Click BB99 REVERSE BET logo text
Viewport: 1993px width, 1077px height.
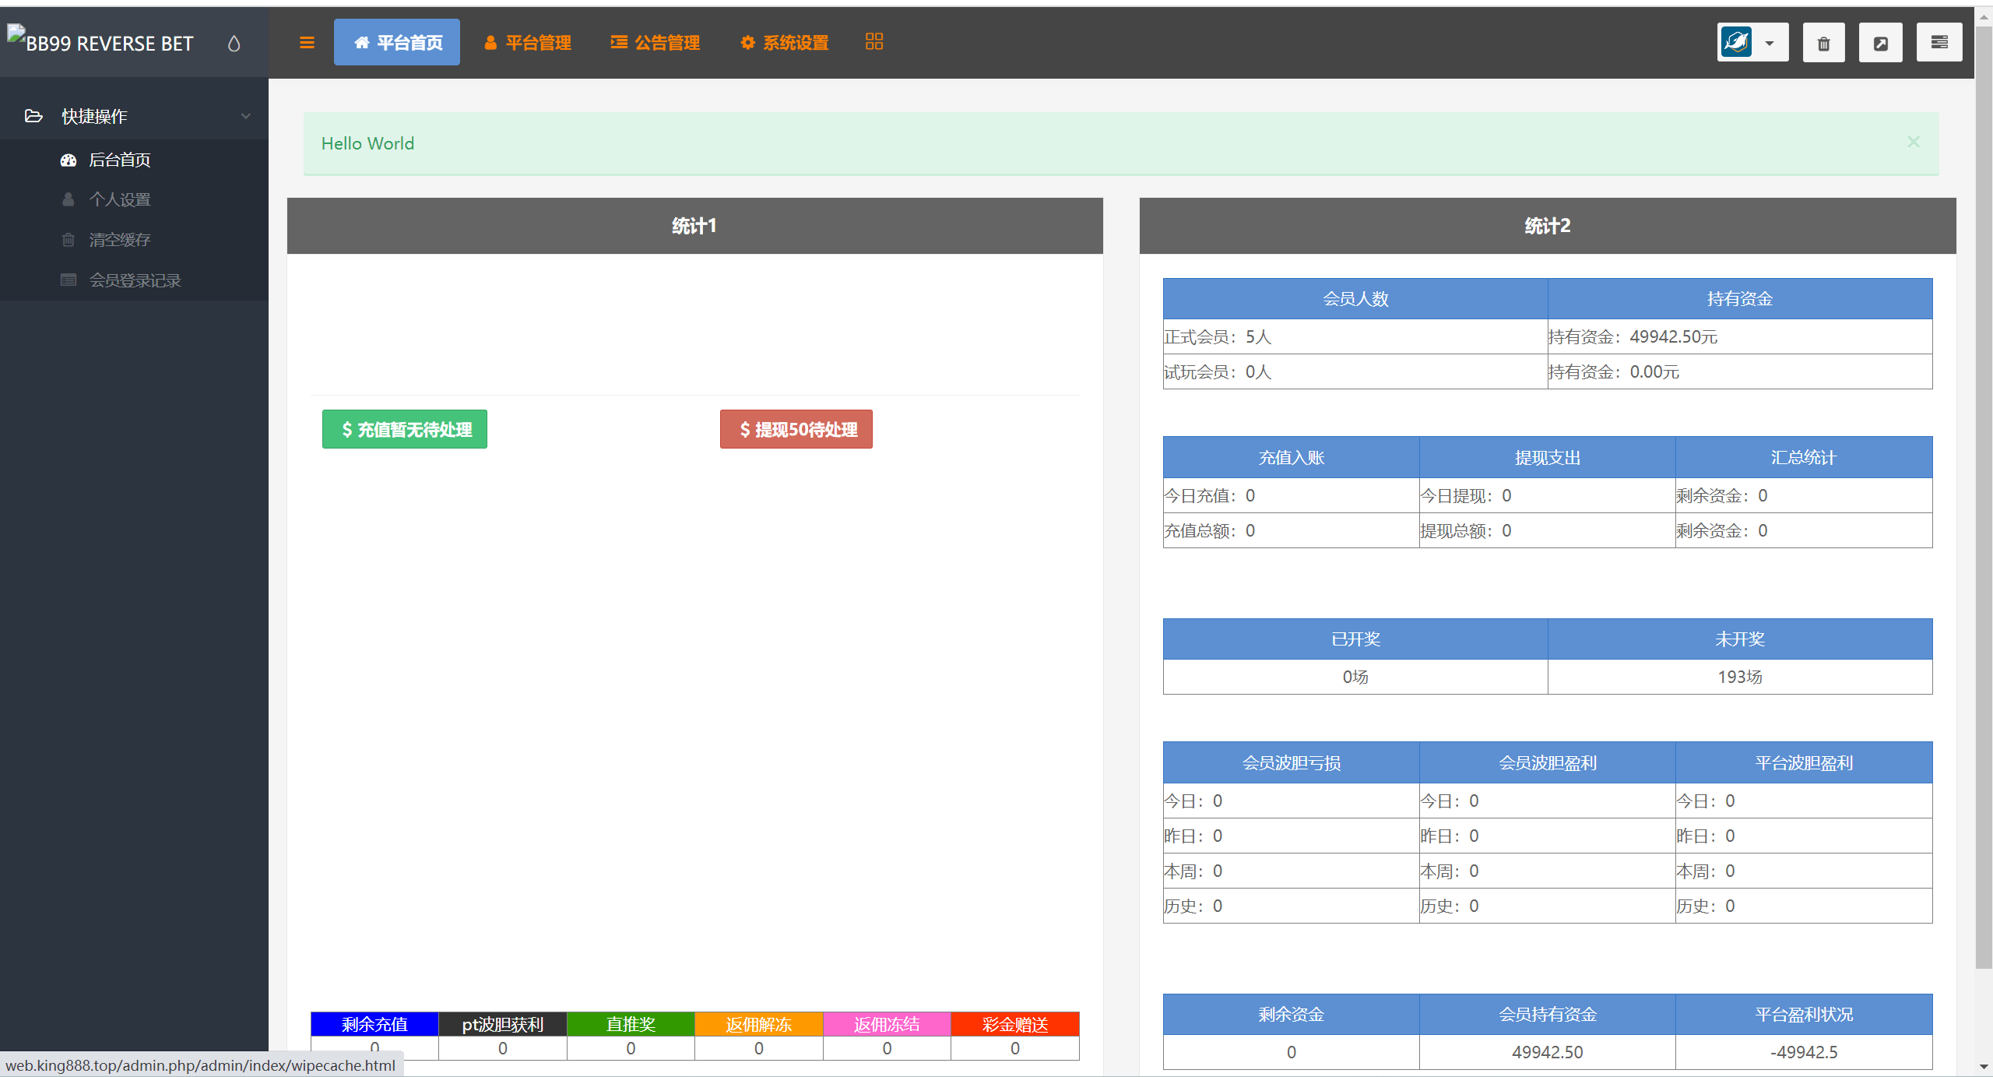coord(110,44)
